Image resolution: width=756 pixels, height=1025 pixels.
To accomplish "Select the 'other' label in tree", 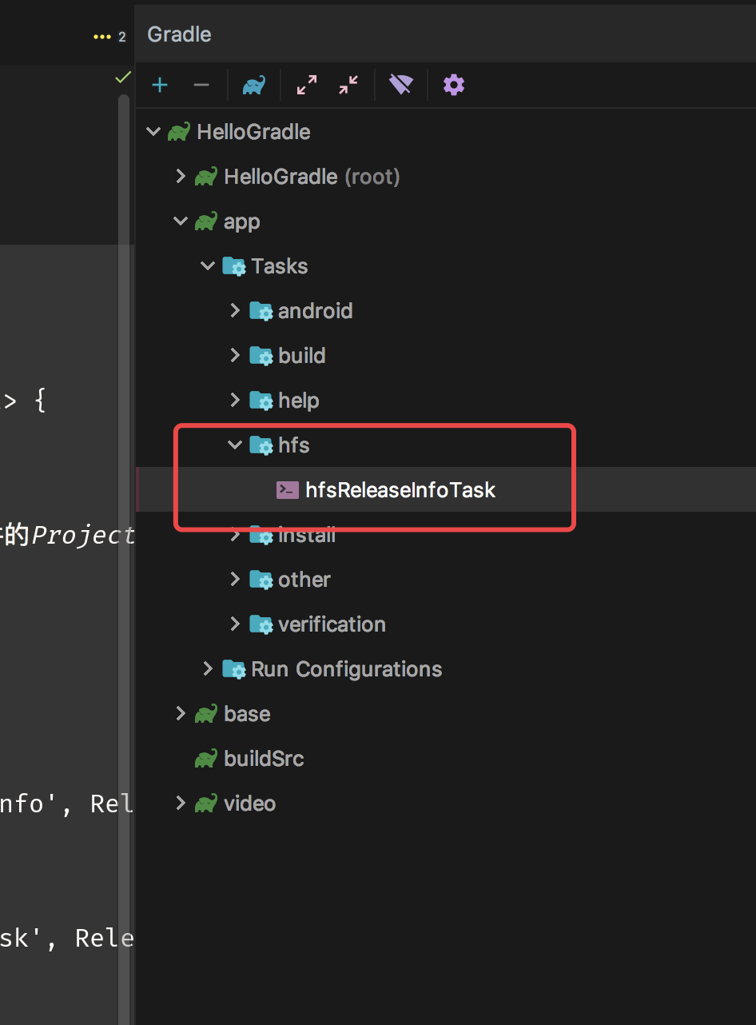I will tap(304, 580).
